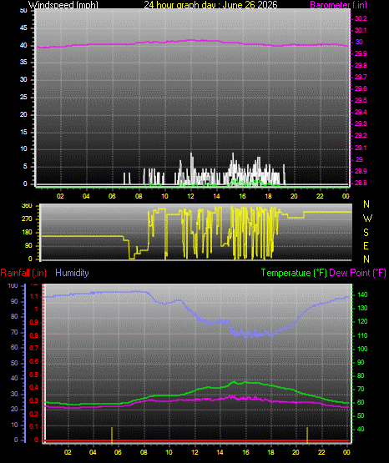Click green temperature axis value 110
Screen dimensions: 389x463
coord(362,335)
